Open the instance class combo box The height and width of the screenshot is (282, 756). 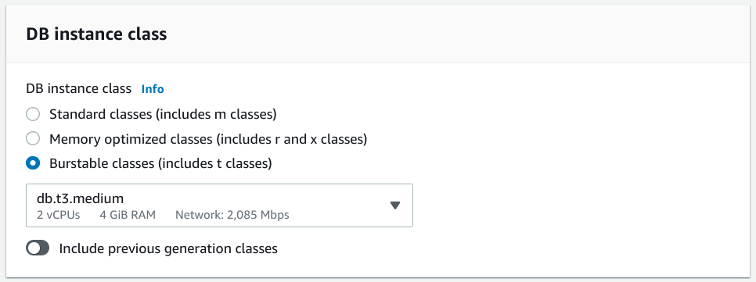point(219,205)
